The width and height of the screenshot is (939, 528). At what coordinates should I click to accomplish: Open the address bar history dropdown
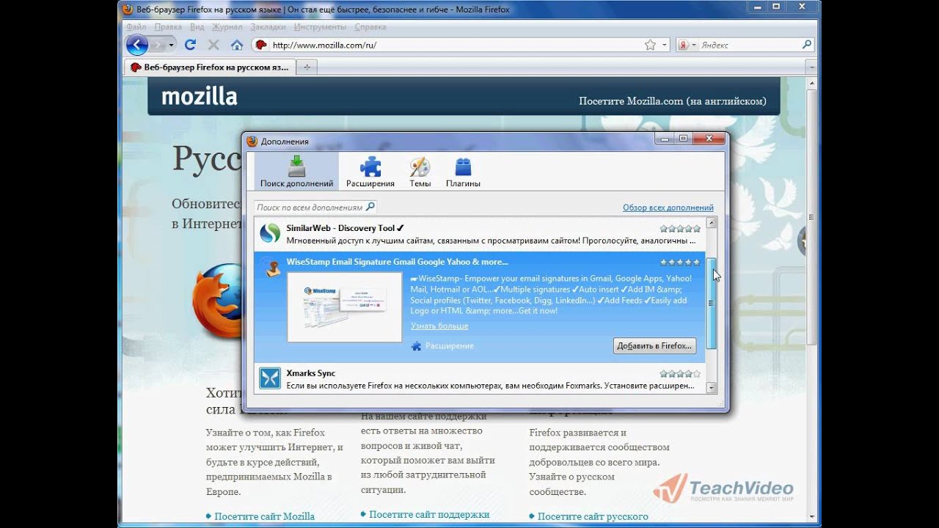(665, 45)
